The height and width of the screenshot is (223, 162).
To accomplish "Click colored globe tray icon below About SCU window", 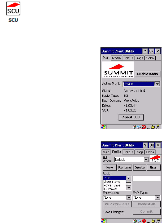I will 134,127.
